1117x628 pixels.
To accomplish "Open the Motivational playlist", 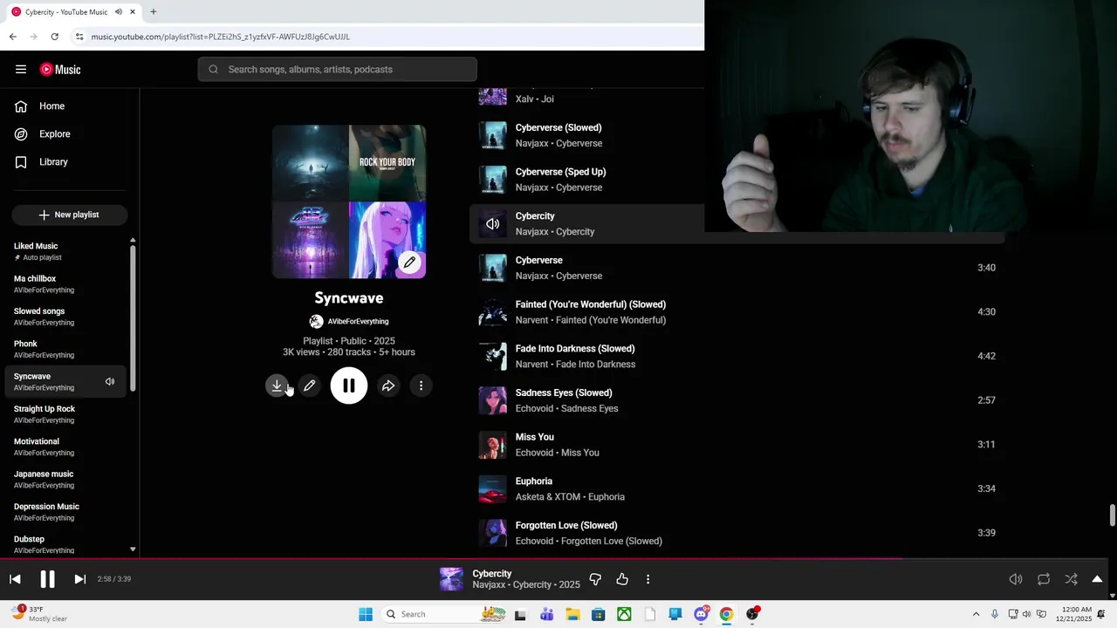I will 66,447.
